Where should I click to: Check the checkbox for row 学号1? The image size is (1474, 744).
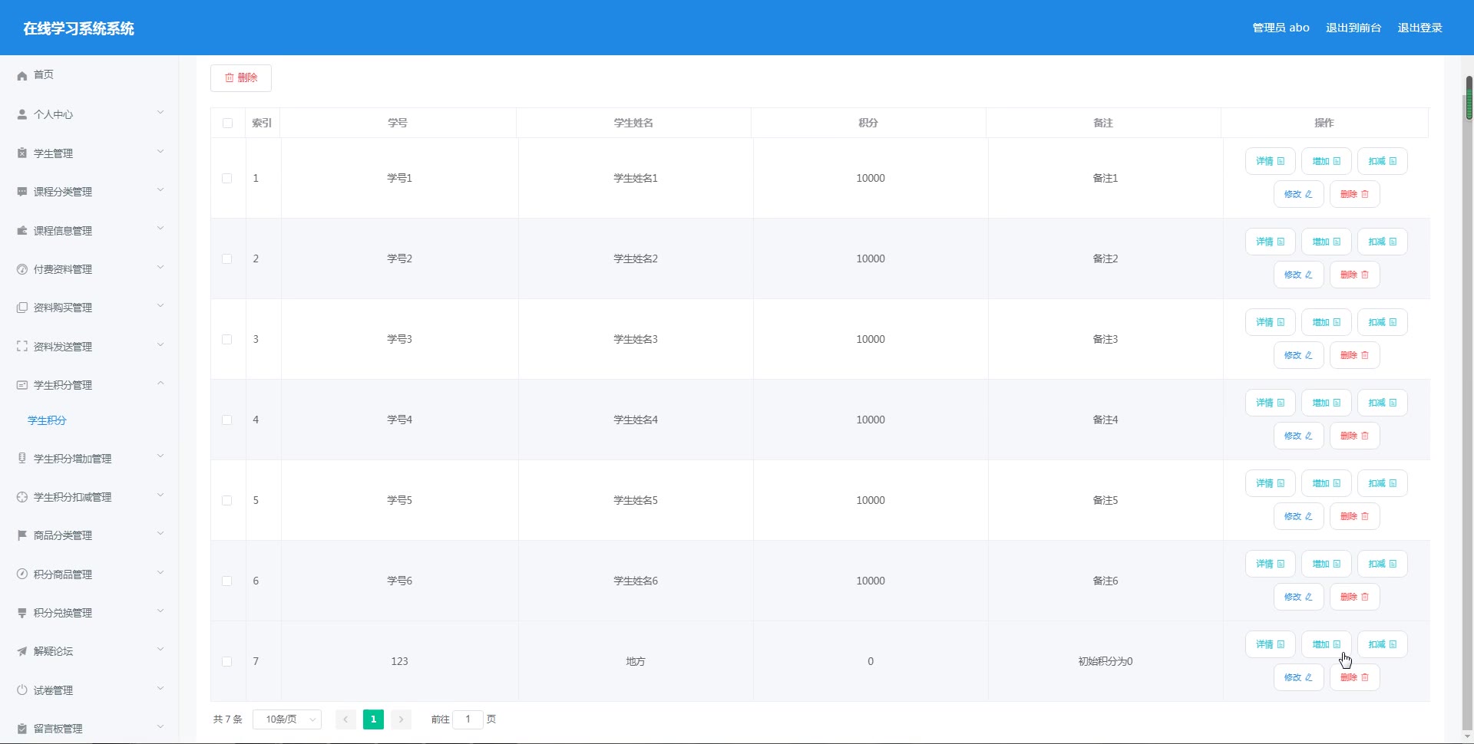(x=226, y=178)
